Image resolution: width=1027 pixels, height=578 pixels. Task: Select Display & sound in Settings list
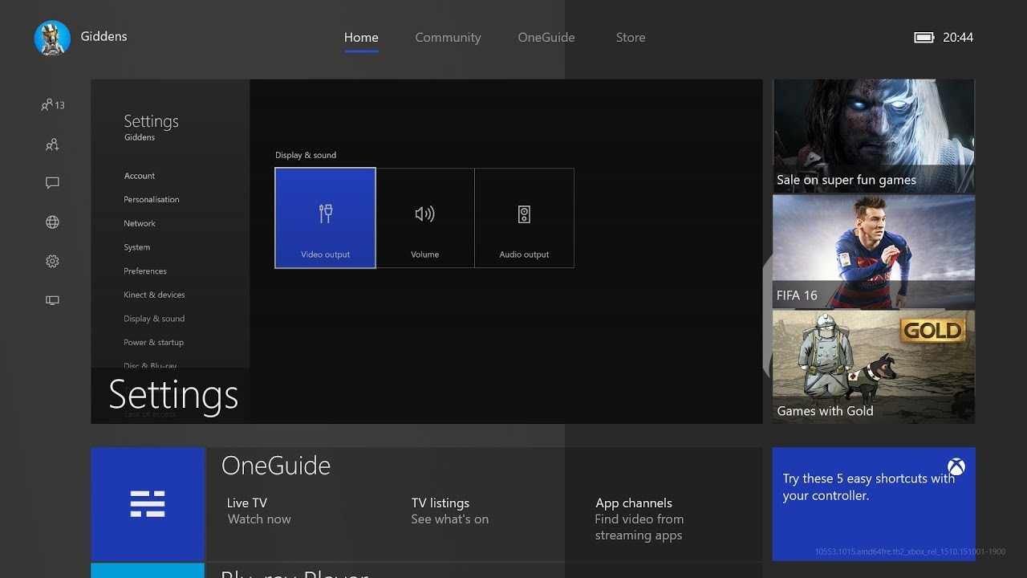click(x=154, y=319)
